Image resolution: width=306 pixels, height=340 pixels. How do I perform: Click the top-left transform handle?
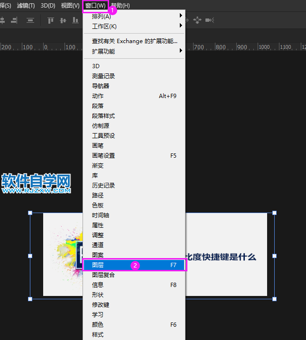point(30,213)
